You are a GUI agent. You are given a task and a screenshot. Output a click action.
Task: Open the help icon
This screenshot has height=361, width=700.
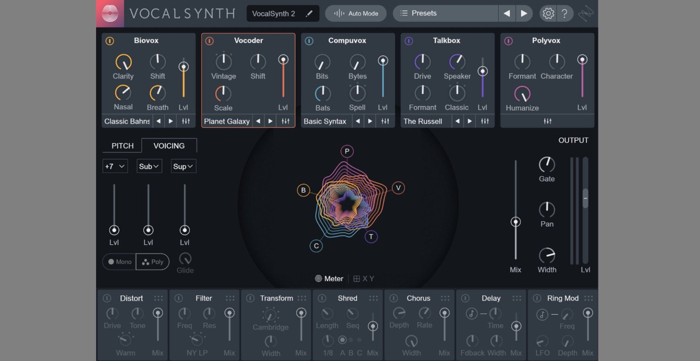(x=565, y=13)
